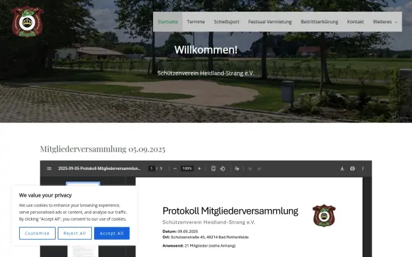Open the Startseite navigation item
This screenshot has height=257, width=412.
(168, 22)
